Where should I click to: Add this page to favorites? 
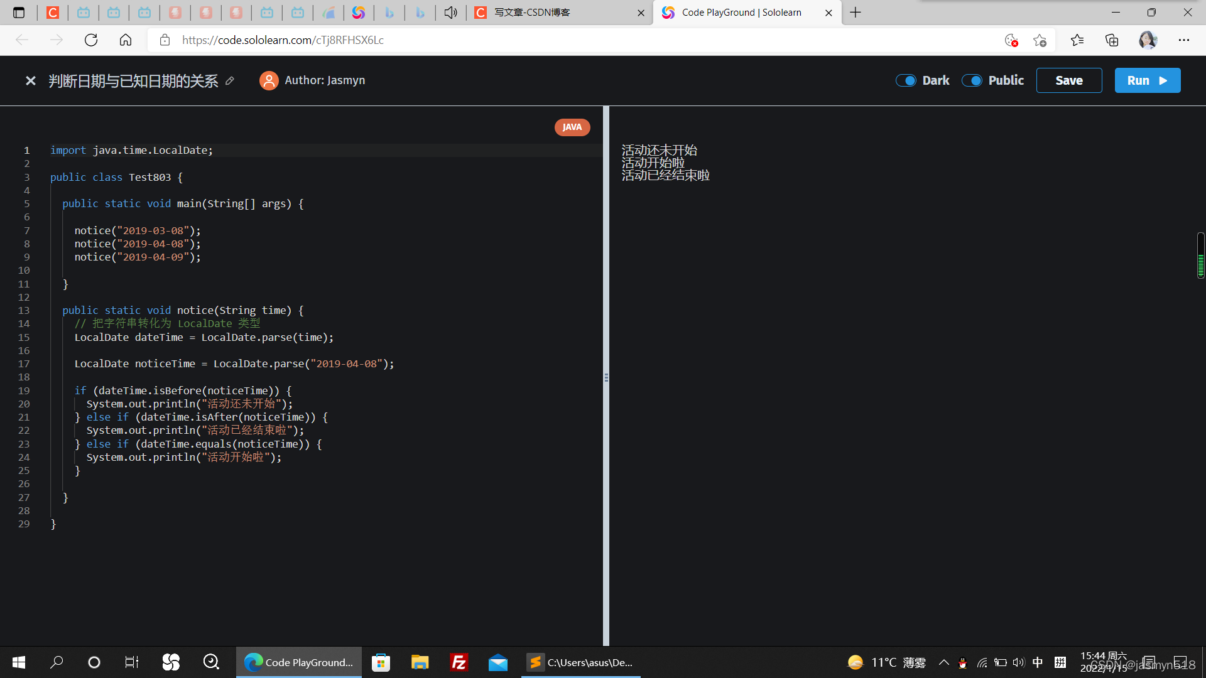[x=1040, y=40]
